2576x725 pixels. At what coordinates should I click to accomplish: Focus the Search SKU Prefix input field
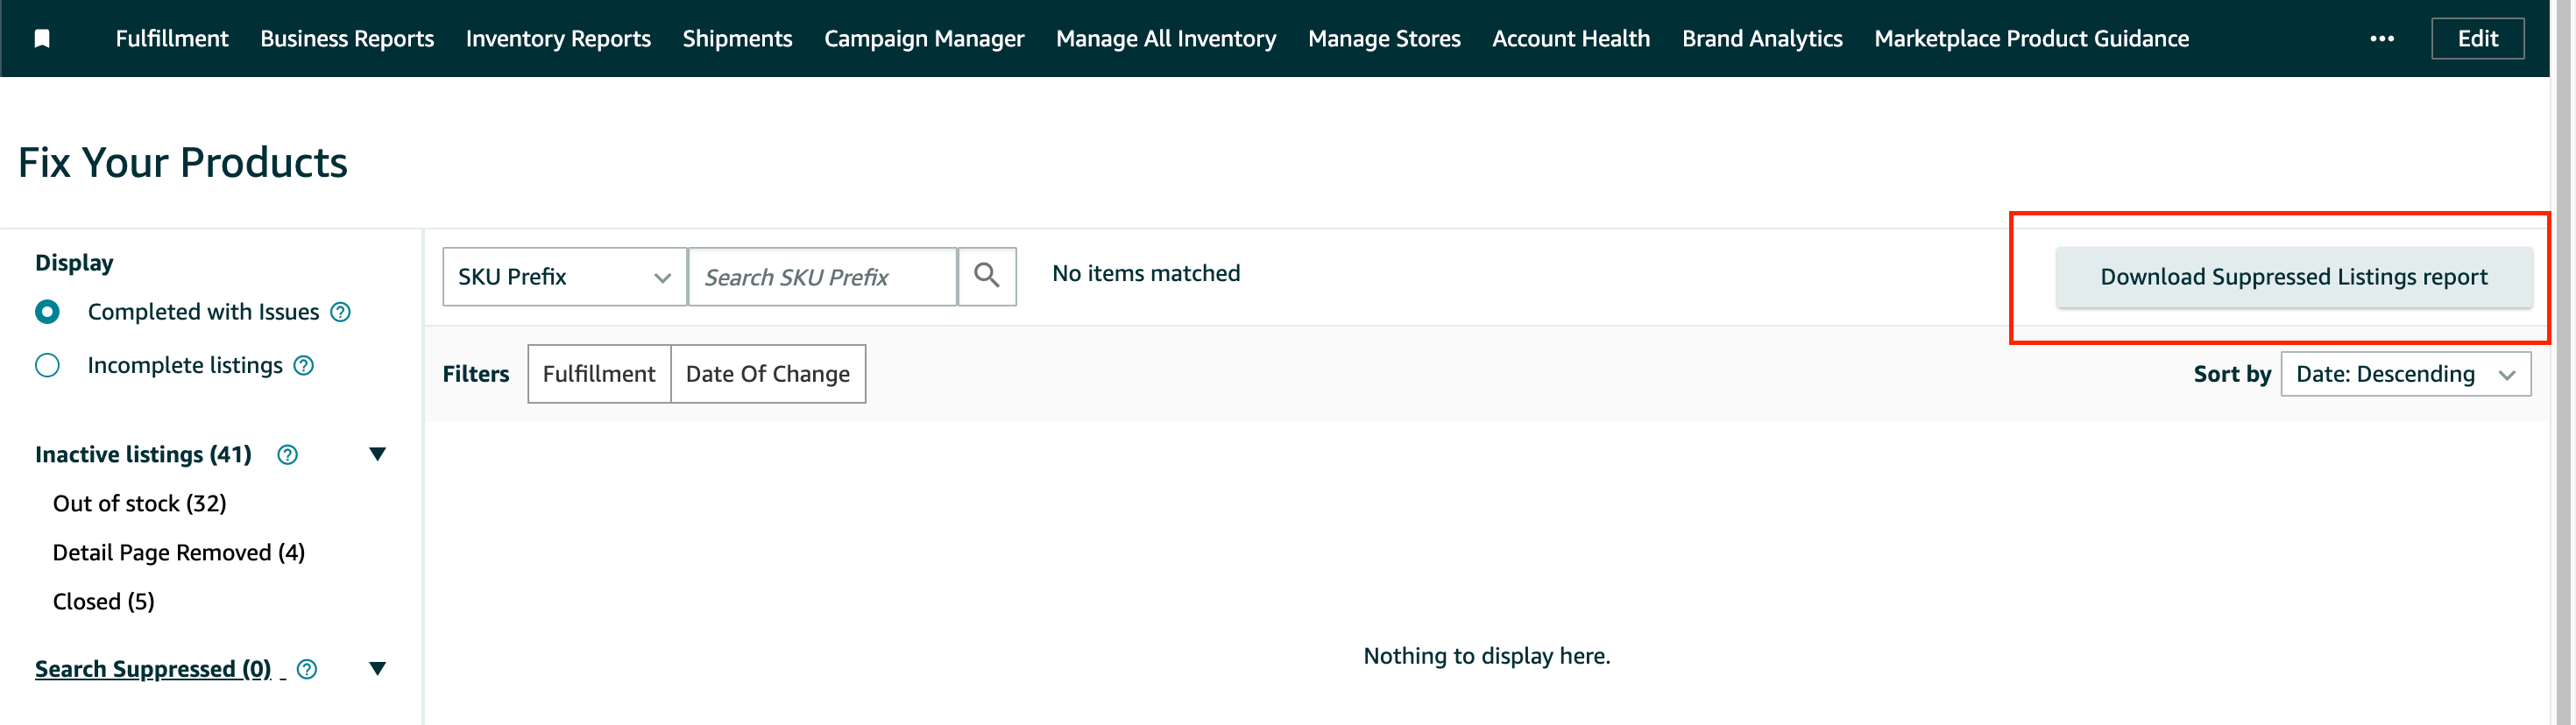point(822,276)
